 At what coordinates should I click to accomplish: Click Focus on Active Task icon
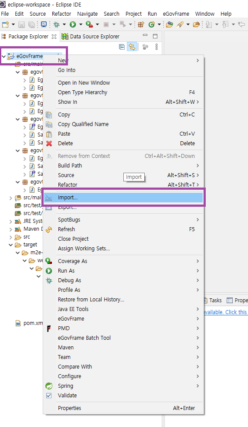[x=146, y=47]
